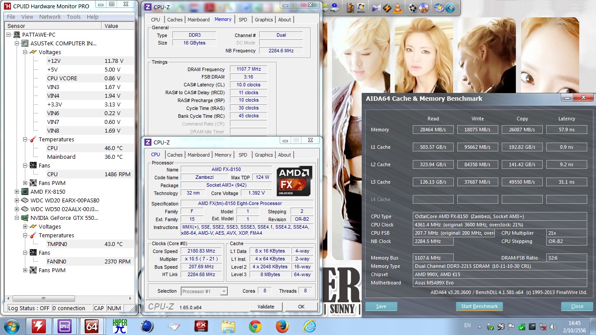Open the File menu in HWMonitor
The width and height of the screenshot is (596, 335).
click(11, 17)
